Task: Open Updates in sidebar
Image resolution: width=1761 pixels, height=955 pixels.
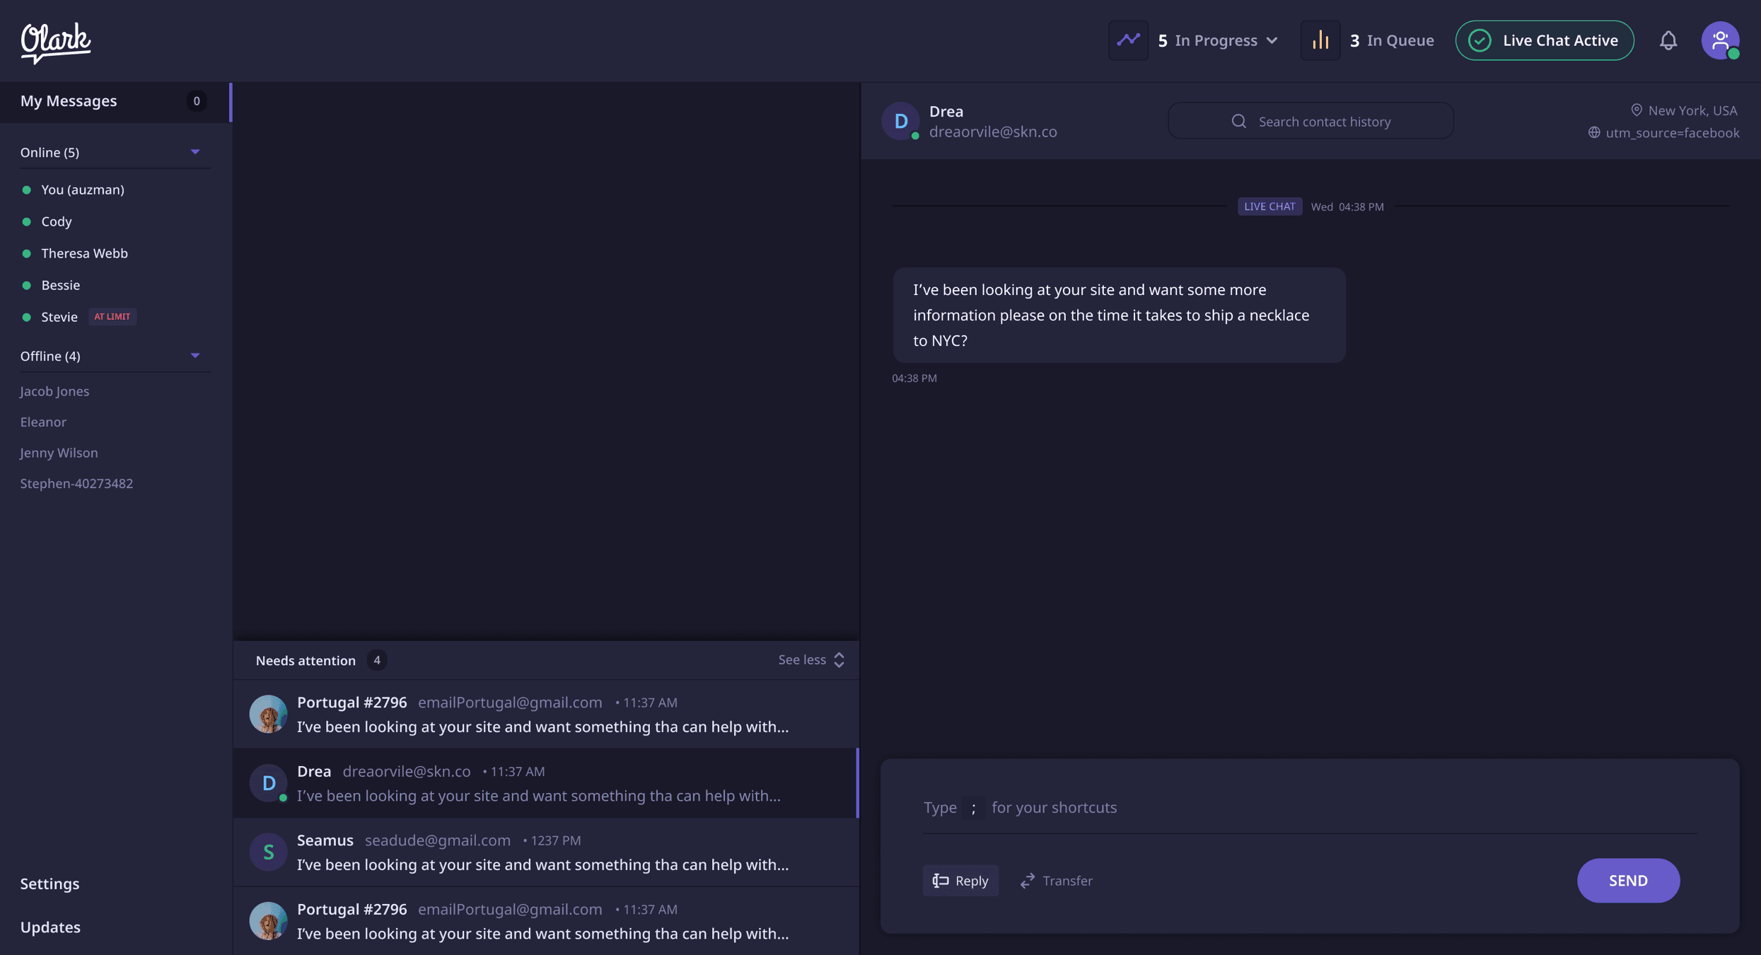Action: [x=50, y=927]
